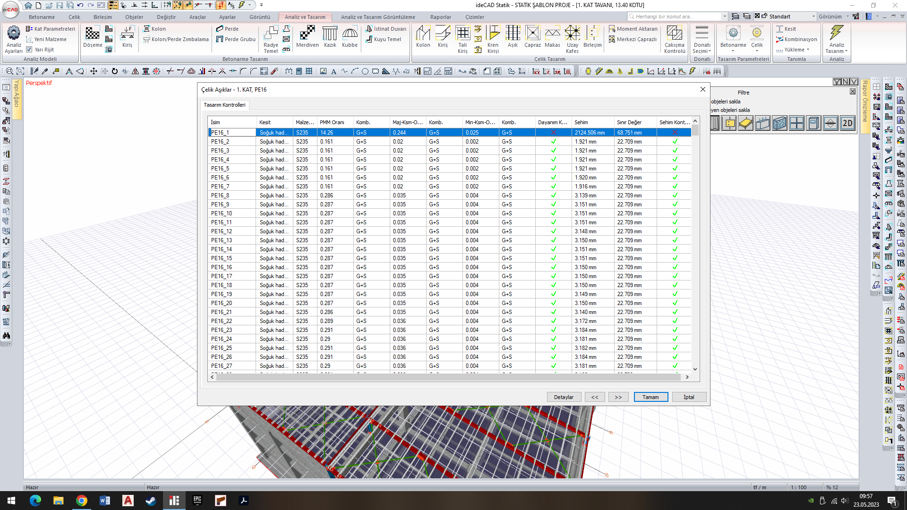Open quick access toolbar customize arrow
Screen dimensions: 907x510
(x=261, y=5)
